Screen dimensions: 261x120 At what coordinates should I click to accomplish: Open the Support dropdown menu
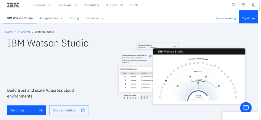(114, 5)
